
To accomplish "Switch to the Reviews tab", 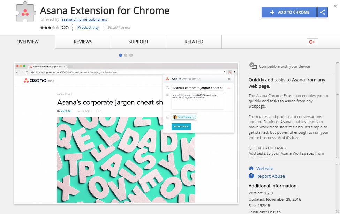I will click(x=83, y=42).
